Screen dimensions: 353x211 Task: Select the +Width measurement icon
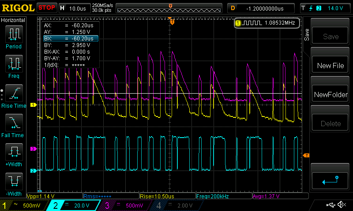click(14, 153)
